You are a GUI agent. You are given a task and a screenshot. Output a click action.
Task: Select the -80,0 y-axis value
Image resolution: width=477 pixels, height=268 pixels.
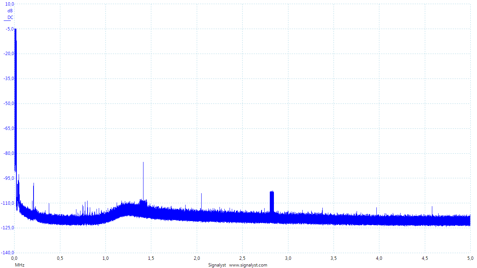tap(9, 153)
